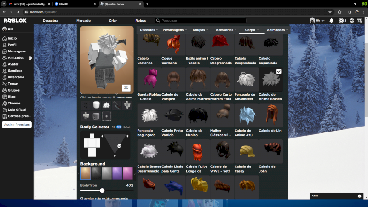Open the Biz profile link in navbar
This screenshot has width=368, height=207.
point(317,21)
